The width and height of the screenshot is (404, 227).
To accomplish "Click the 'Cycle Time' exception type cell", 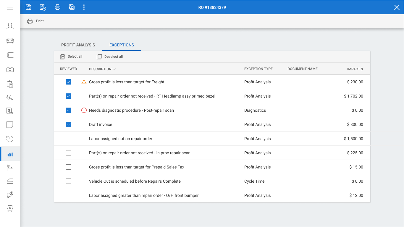I will tap(254, 181).
